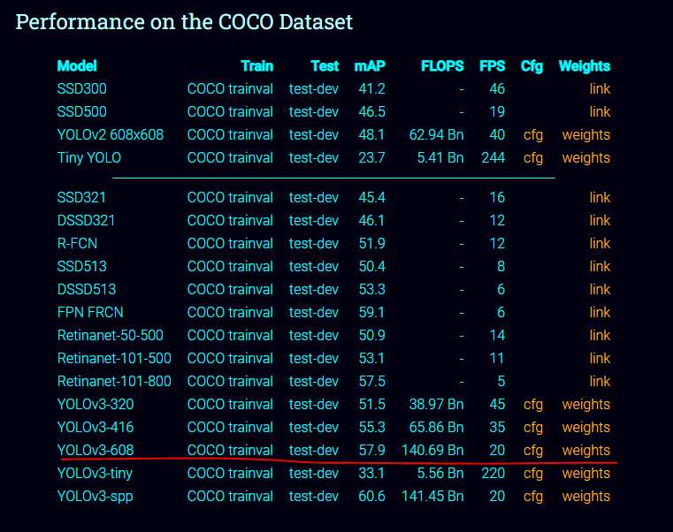Open the YOLOv3-spp cfg file

(533, 497)
